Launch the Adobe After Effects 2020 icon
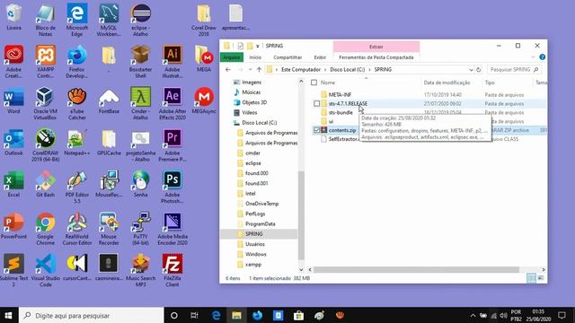Image resolution: width=575 pixels, height=323 pixels. coord(172,104)
